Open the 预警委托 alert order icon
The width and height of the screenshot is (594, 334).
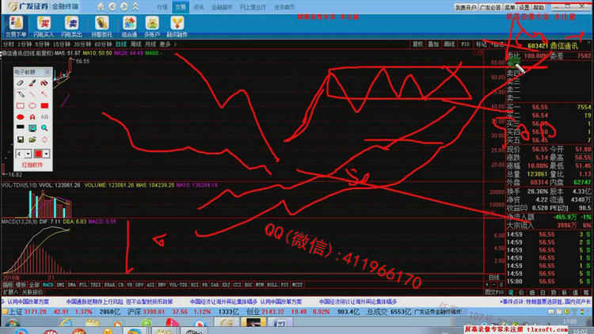tap(102, 26)
